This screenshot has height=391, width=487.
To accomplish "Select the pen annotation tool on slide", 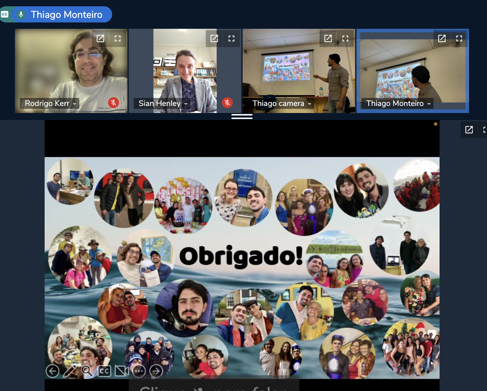I will click(x=70, y=371).
